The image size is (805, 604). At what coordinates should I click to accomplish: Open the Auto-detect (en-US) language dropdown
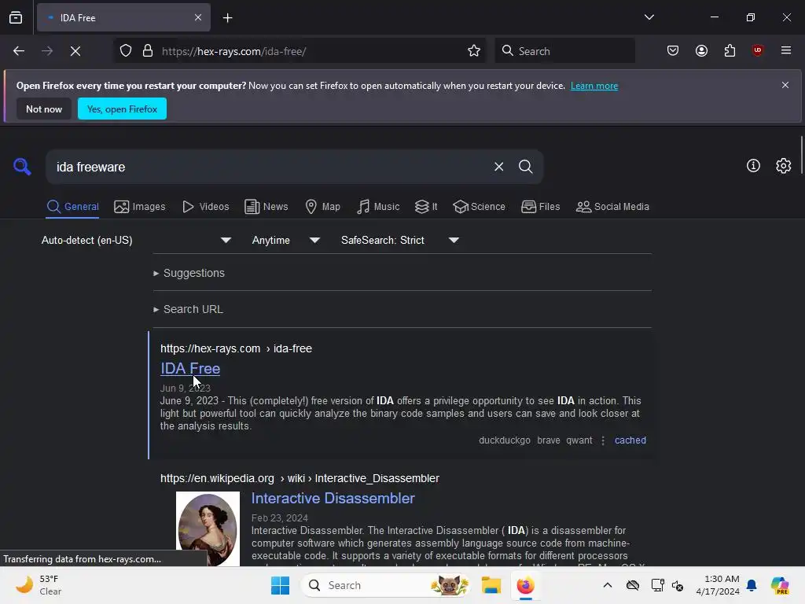pos(136,241)
